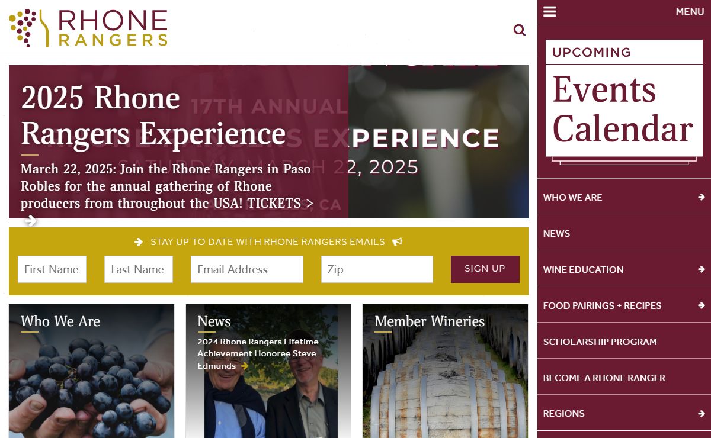
Task: Expand the Who We Are submenu arrow
Action: click(x=702, y=197)
